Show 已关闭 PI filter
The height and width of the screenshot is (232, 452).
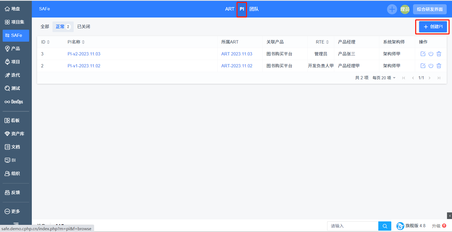click(84, 27)
